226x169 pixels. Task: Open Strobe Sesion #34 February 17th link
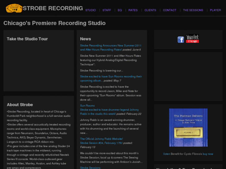coord(101,143)
